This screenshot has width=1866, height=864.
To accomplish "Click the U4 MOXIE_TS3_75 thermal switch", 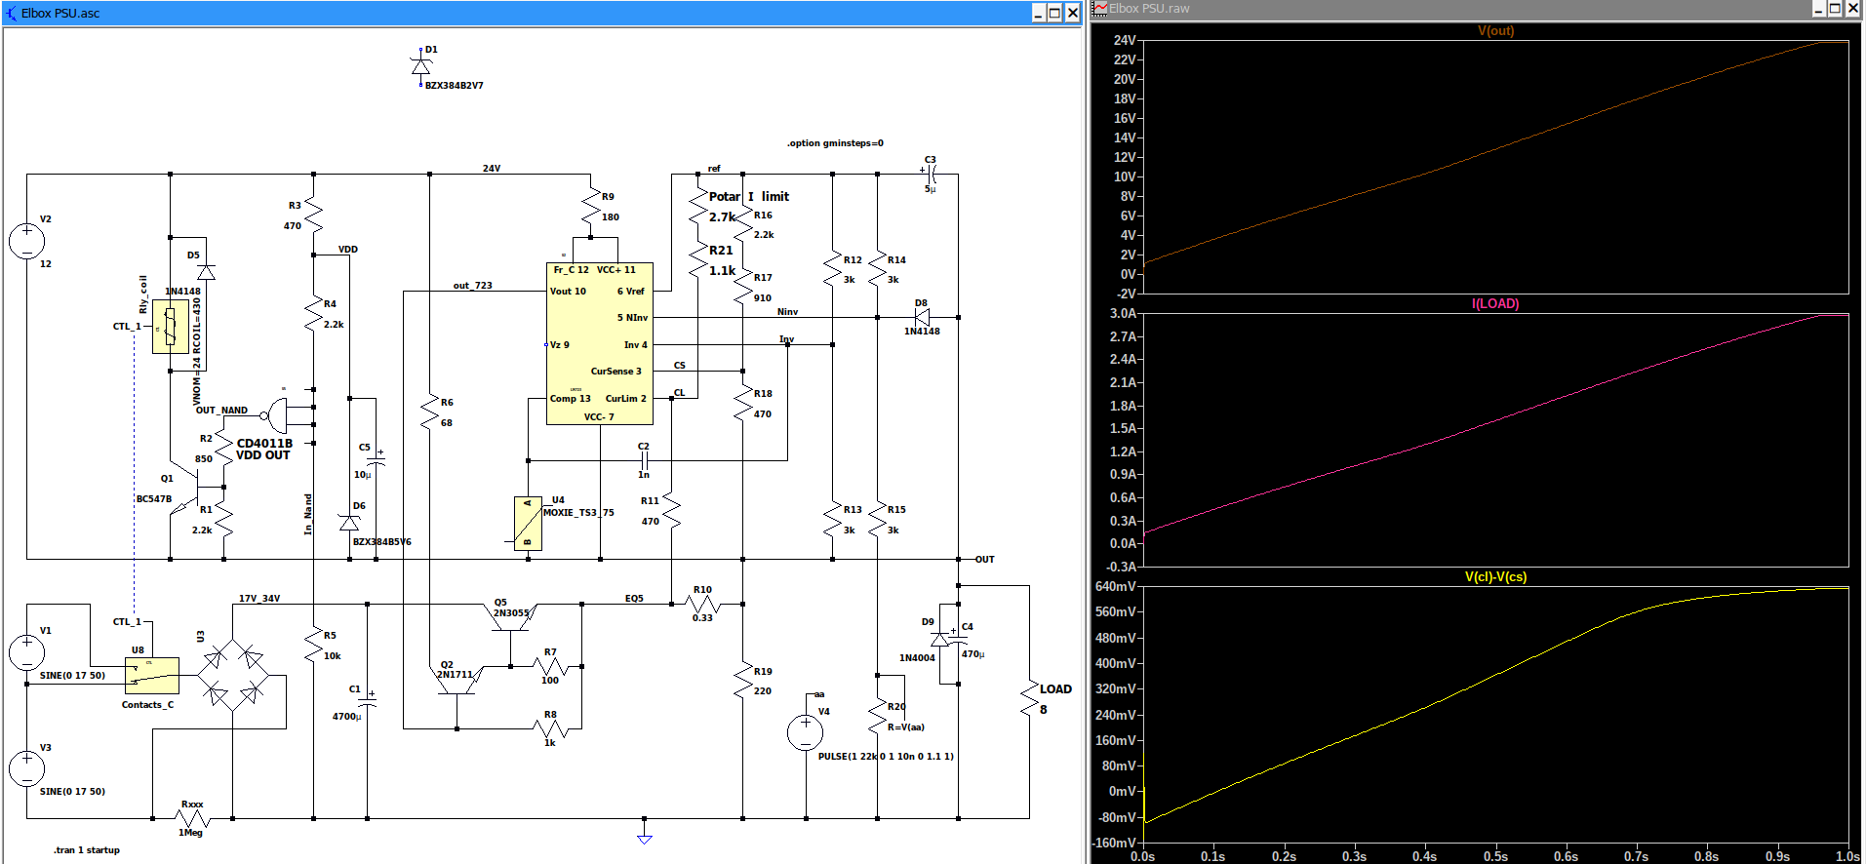I will point(528,524).
